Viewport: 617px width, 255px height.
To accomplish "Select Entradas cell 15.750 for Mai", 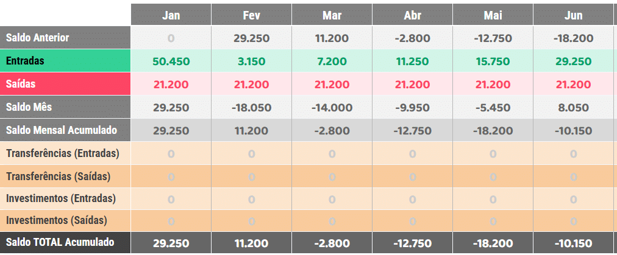I will [493, 61].
